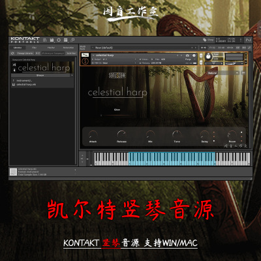Click the instrument info icon
261x261 pixels.
[194, 55]
